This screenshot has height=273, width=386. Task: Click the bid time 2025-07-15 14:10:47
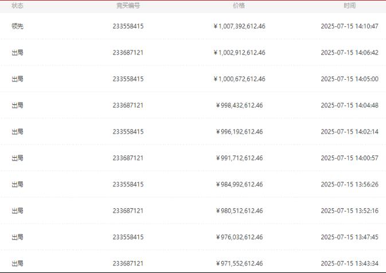click(x=349, y=26)
